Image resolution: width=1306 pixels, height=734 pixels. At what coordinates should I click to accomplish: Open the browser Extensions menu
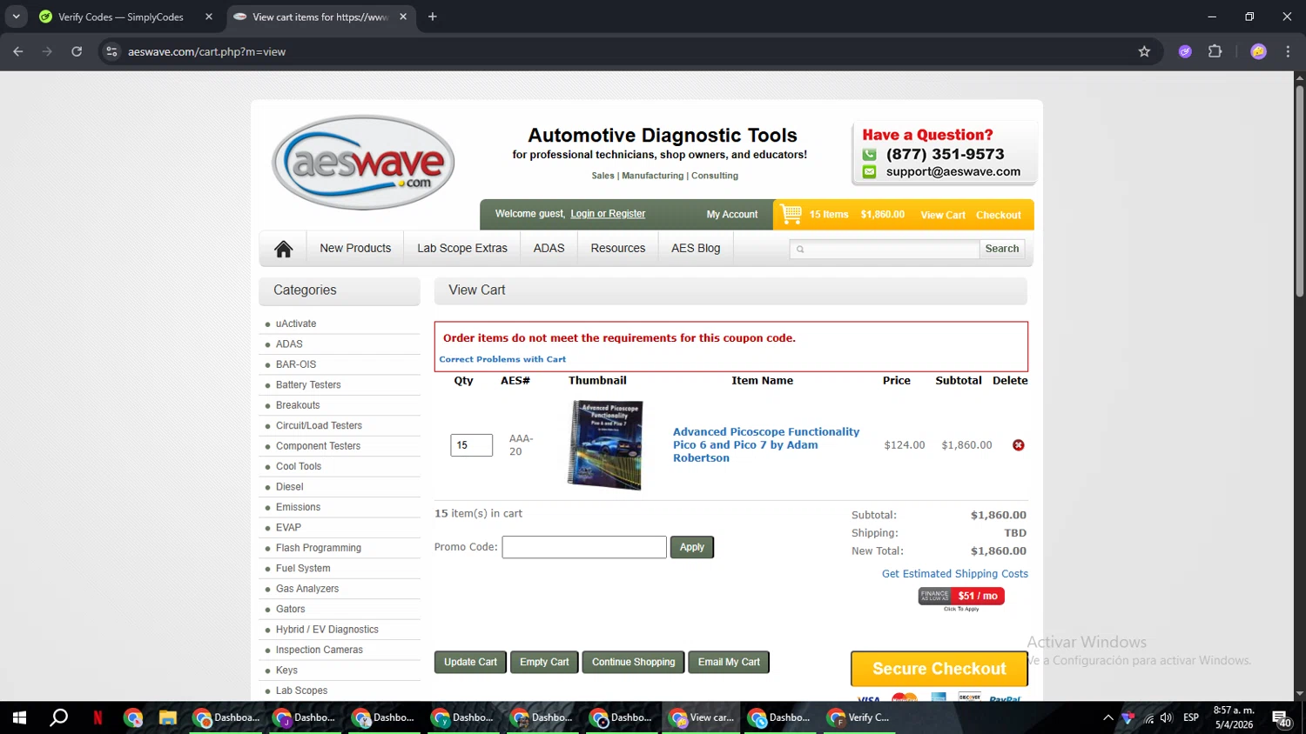tap(1215, 51)
